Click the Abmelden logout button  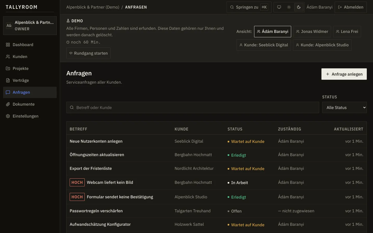tap(351, 7)
